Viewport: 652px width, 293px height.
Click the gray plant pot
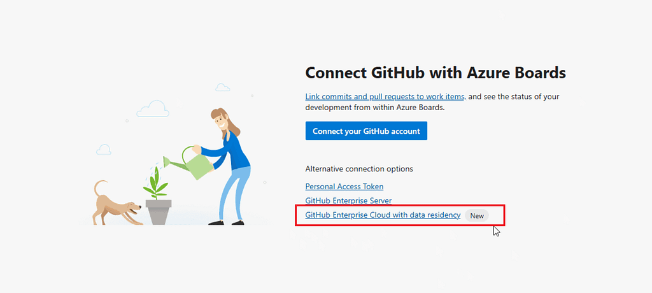point(159,211)
